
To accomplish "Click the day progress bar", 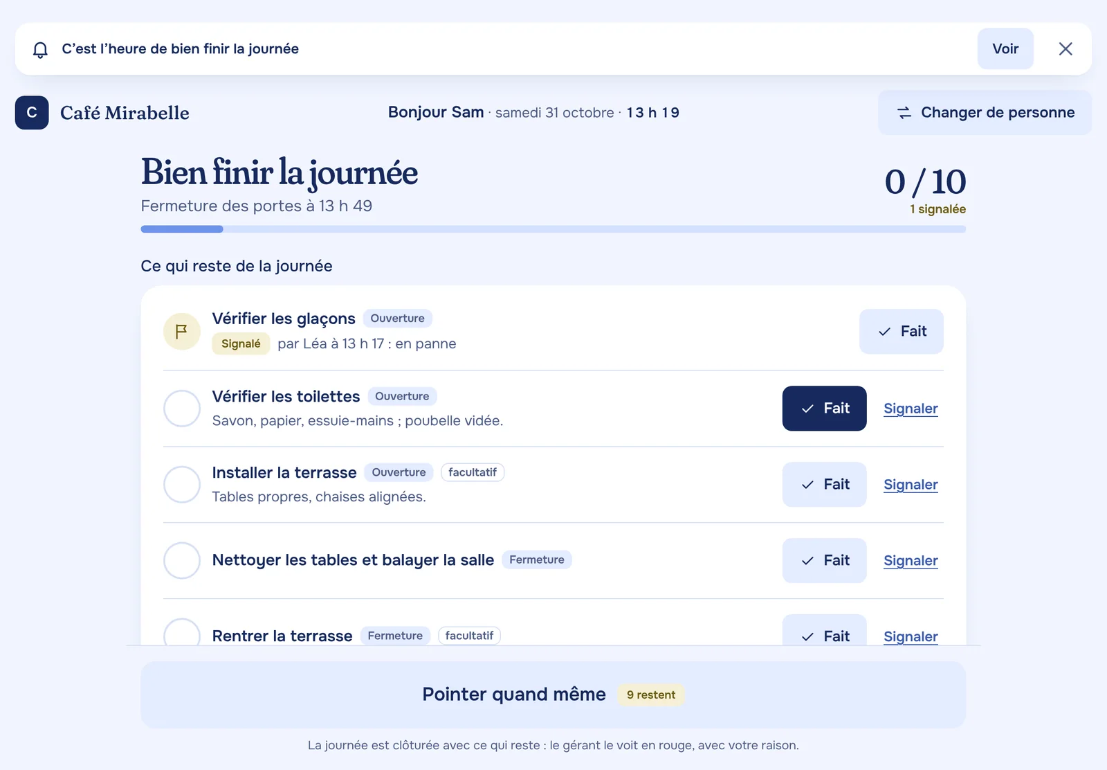I will pos(553,229).
